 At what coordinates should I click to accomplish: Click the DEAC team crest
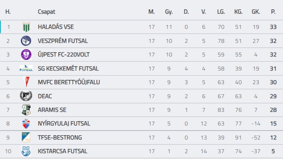26,96
